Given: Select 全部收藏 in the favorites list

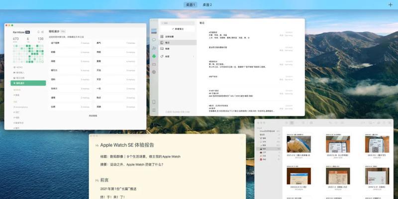Looking at the screenshot, I should point(178,36).
